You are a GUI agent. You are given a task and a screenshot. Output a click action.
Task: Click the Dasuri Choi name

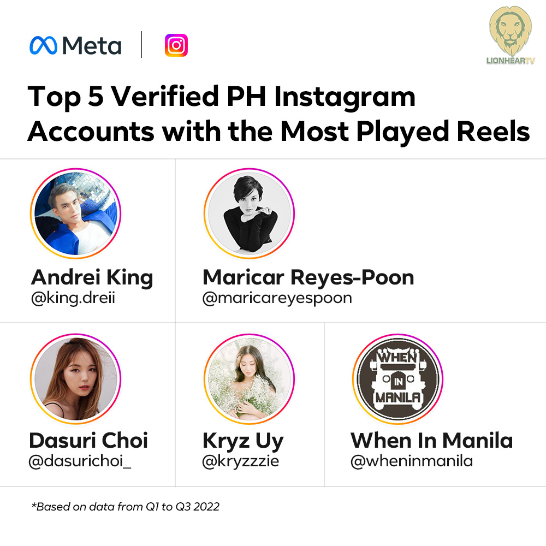pyautogui.click(x=88, y=441)
